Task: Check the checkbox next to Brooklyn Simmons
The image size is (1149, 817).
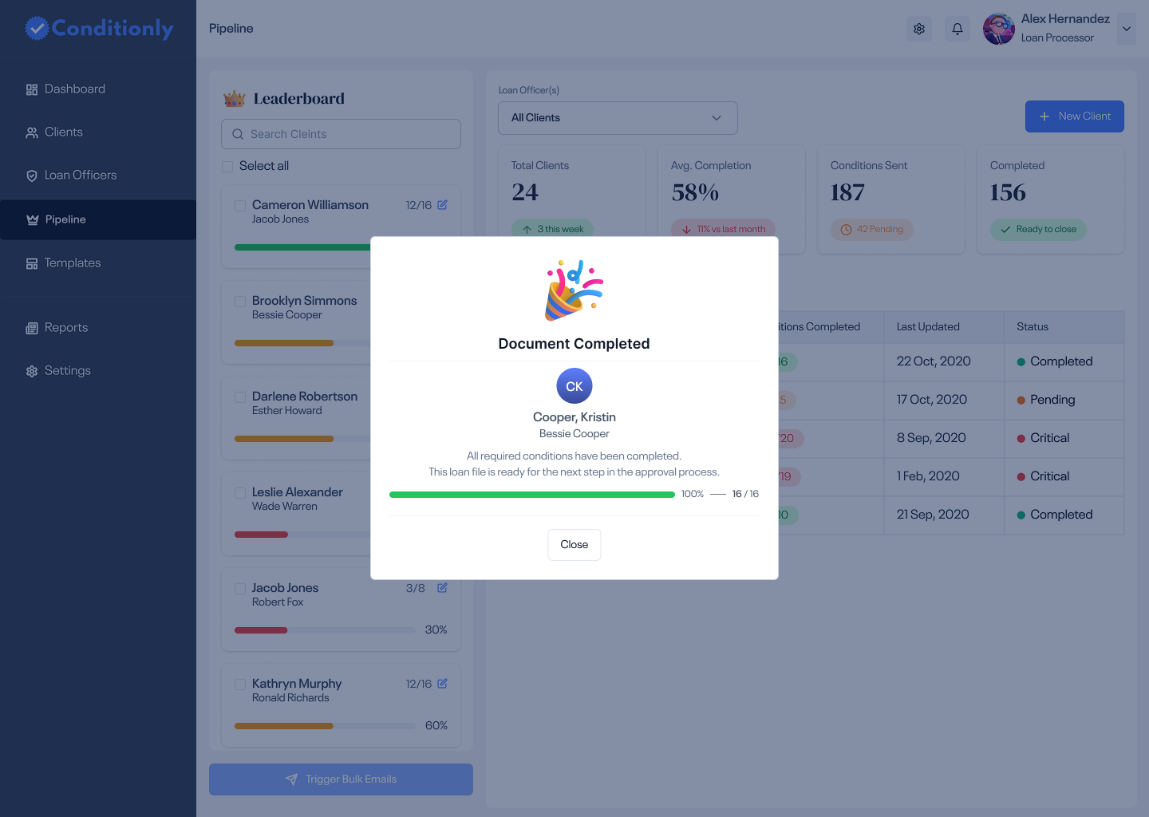Action: point(240,302)
